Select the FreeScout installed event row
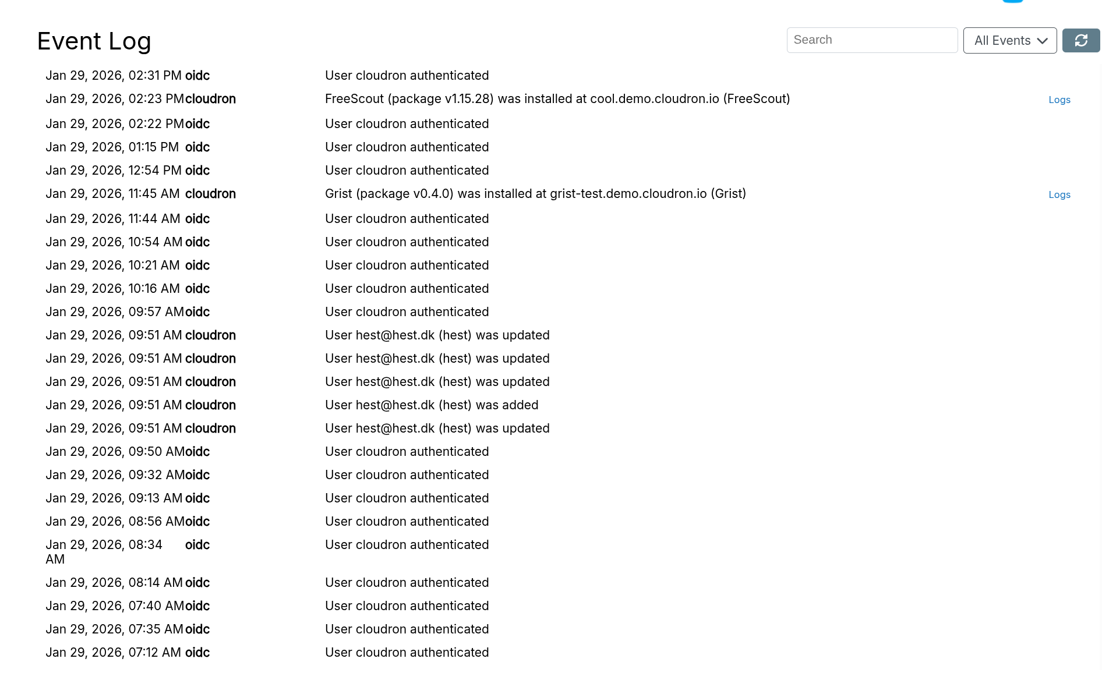Viewport: 1102px width, 694px height. click(557, 99)
